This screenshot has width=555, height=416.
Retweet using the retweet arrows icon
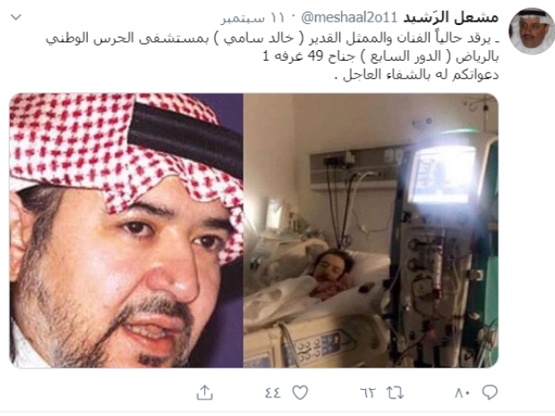click(x=395, y=393)
